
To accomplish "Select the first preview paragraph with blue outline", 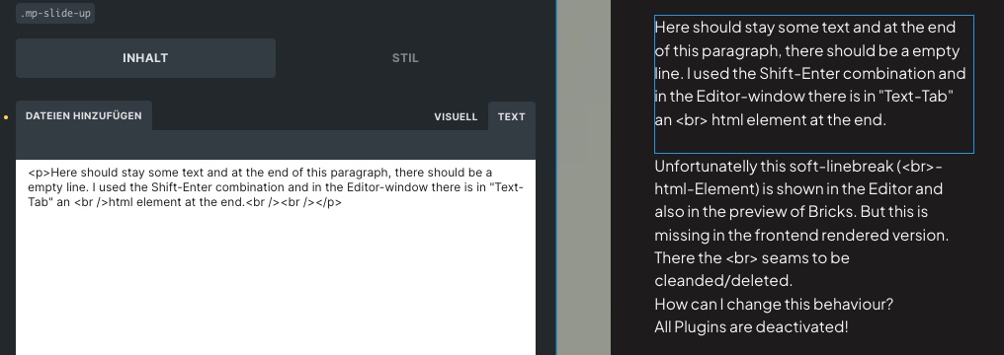I will point(814,84).
